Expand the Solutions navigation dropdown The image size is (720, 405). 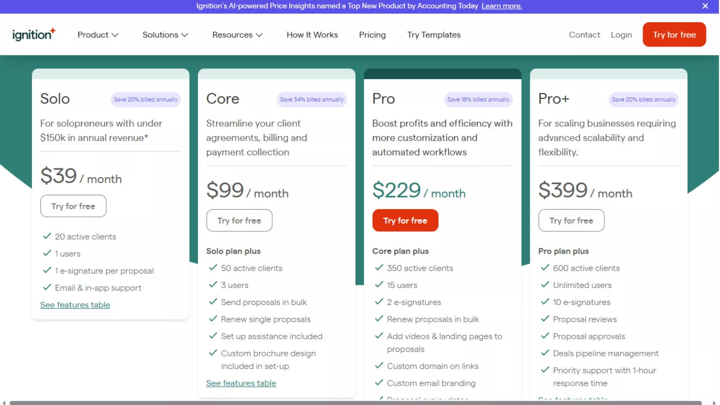(165, 35)
